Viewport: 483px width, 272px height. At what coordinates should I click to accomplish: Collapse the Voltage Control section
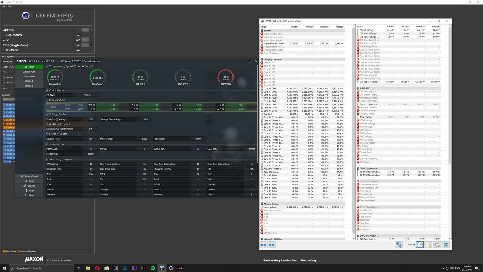pos(47,114)
